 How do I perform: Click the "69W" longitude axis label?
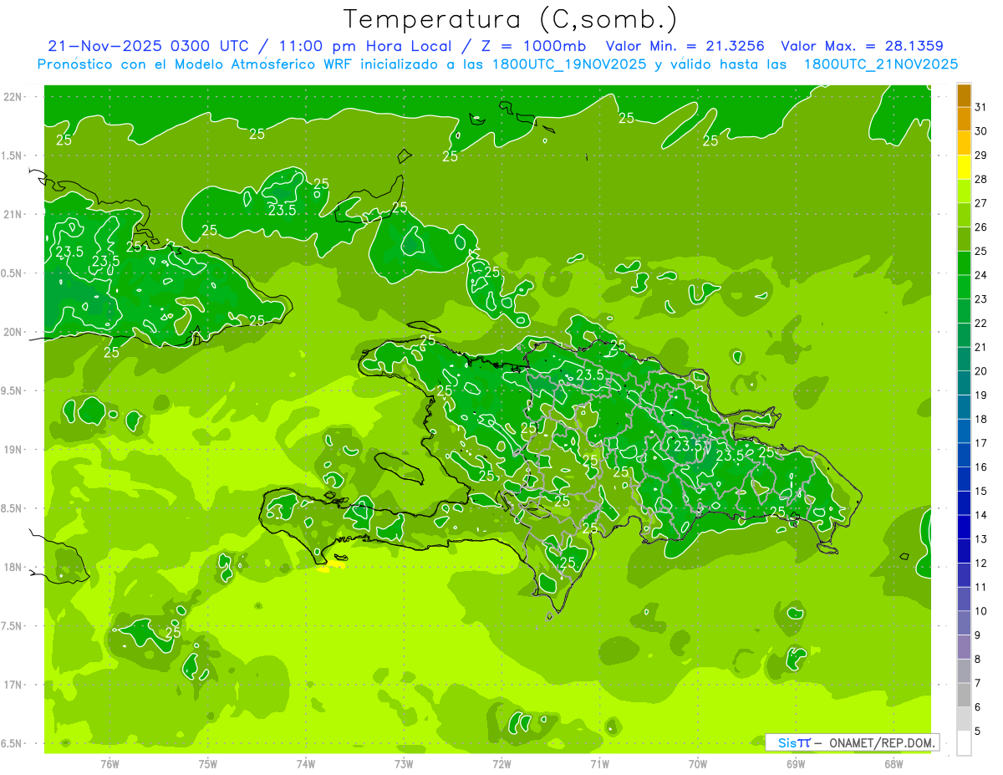796,763
